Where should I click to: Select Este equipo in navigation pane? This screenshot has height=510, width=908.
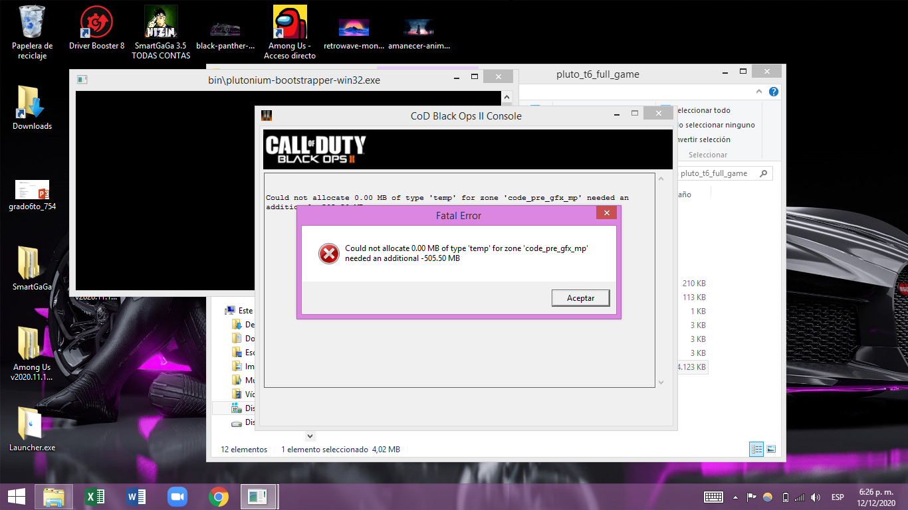coord(239,310)
